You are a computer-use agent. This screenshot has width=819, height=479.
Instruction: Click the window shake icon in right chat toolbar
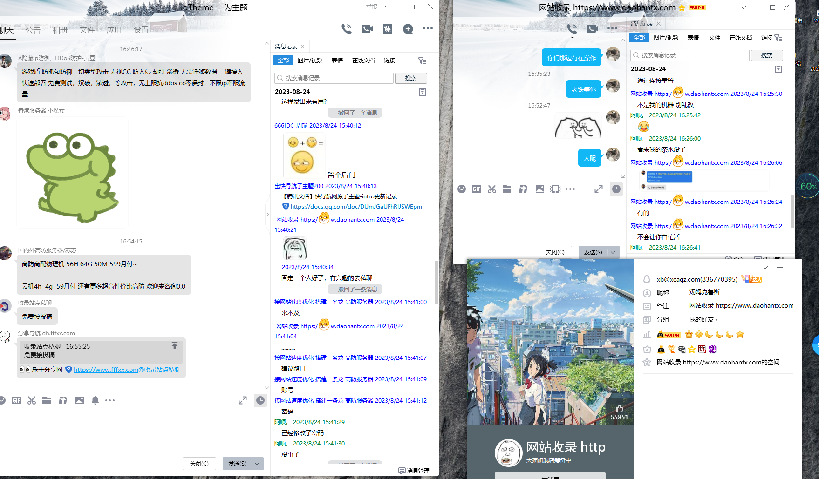coord(555,189)
